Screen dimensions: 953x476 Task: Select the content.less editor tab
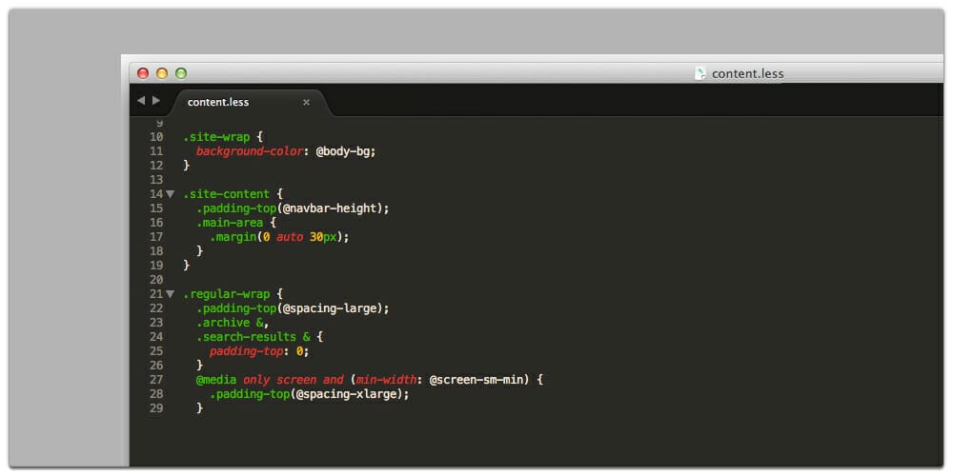253,102
